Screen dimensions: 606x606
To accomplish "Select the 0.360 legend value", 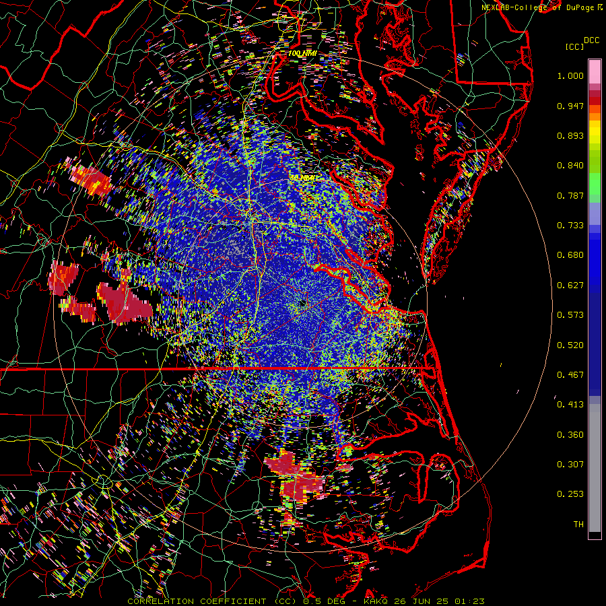I will coord(570,435).
